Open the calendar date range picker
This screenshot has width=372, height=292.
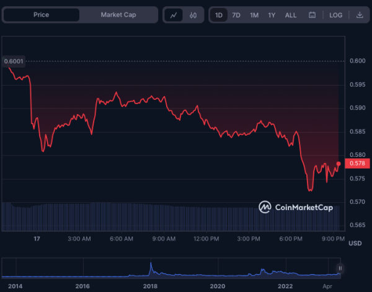tap(312, 15)
